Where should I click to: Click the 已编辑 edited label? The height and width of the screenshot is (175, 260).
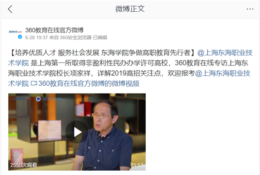pyautogui.click(x=100, y=37)
